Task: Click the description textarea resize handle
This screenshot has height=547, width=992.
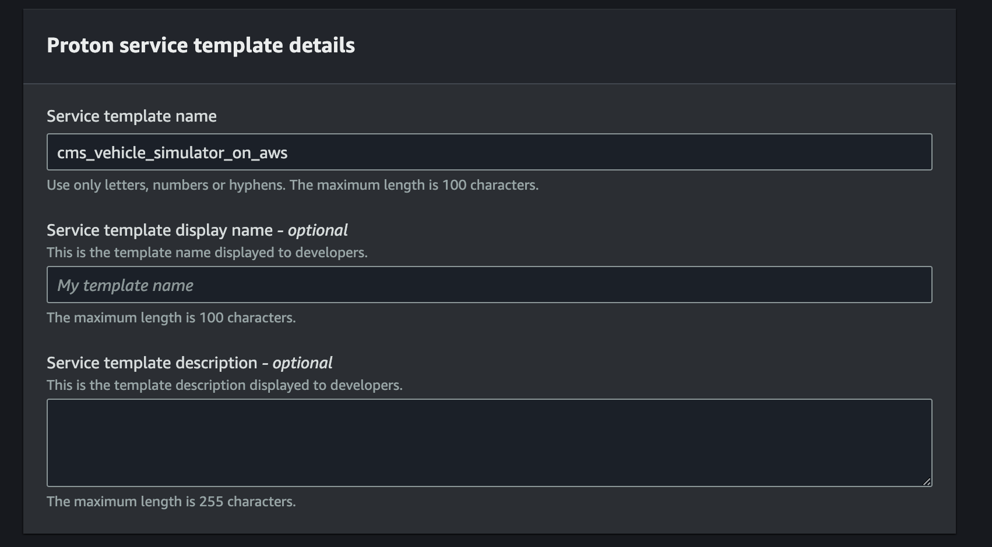Action: (926, 481)
